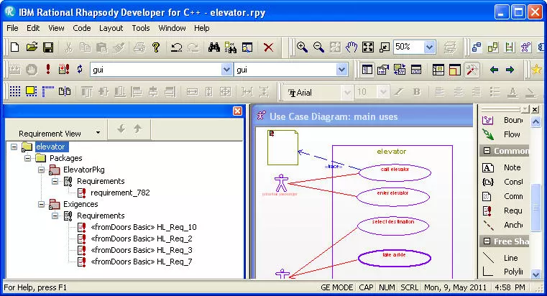Screen dimensions: 547x296
Task: Click the red X delete icon
Action: [268, 47]
